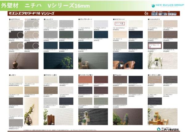Select the white swatch with circle inset
Screen dimensions: 185x132
[16, 24]
